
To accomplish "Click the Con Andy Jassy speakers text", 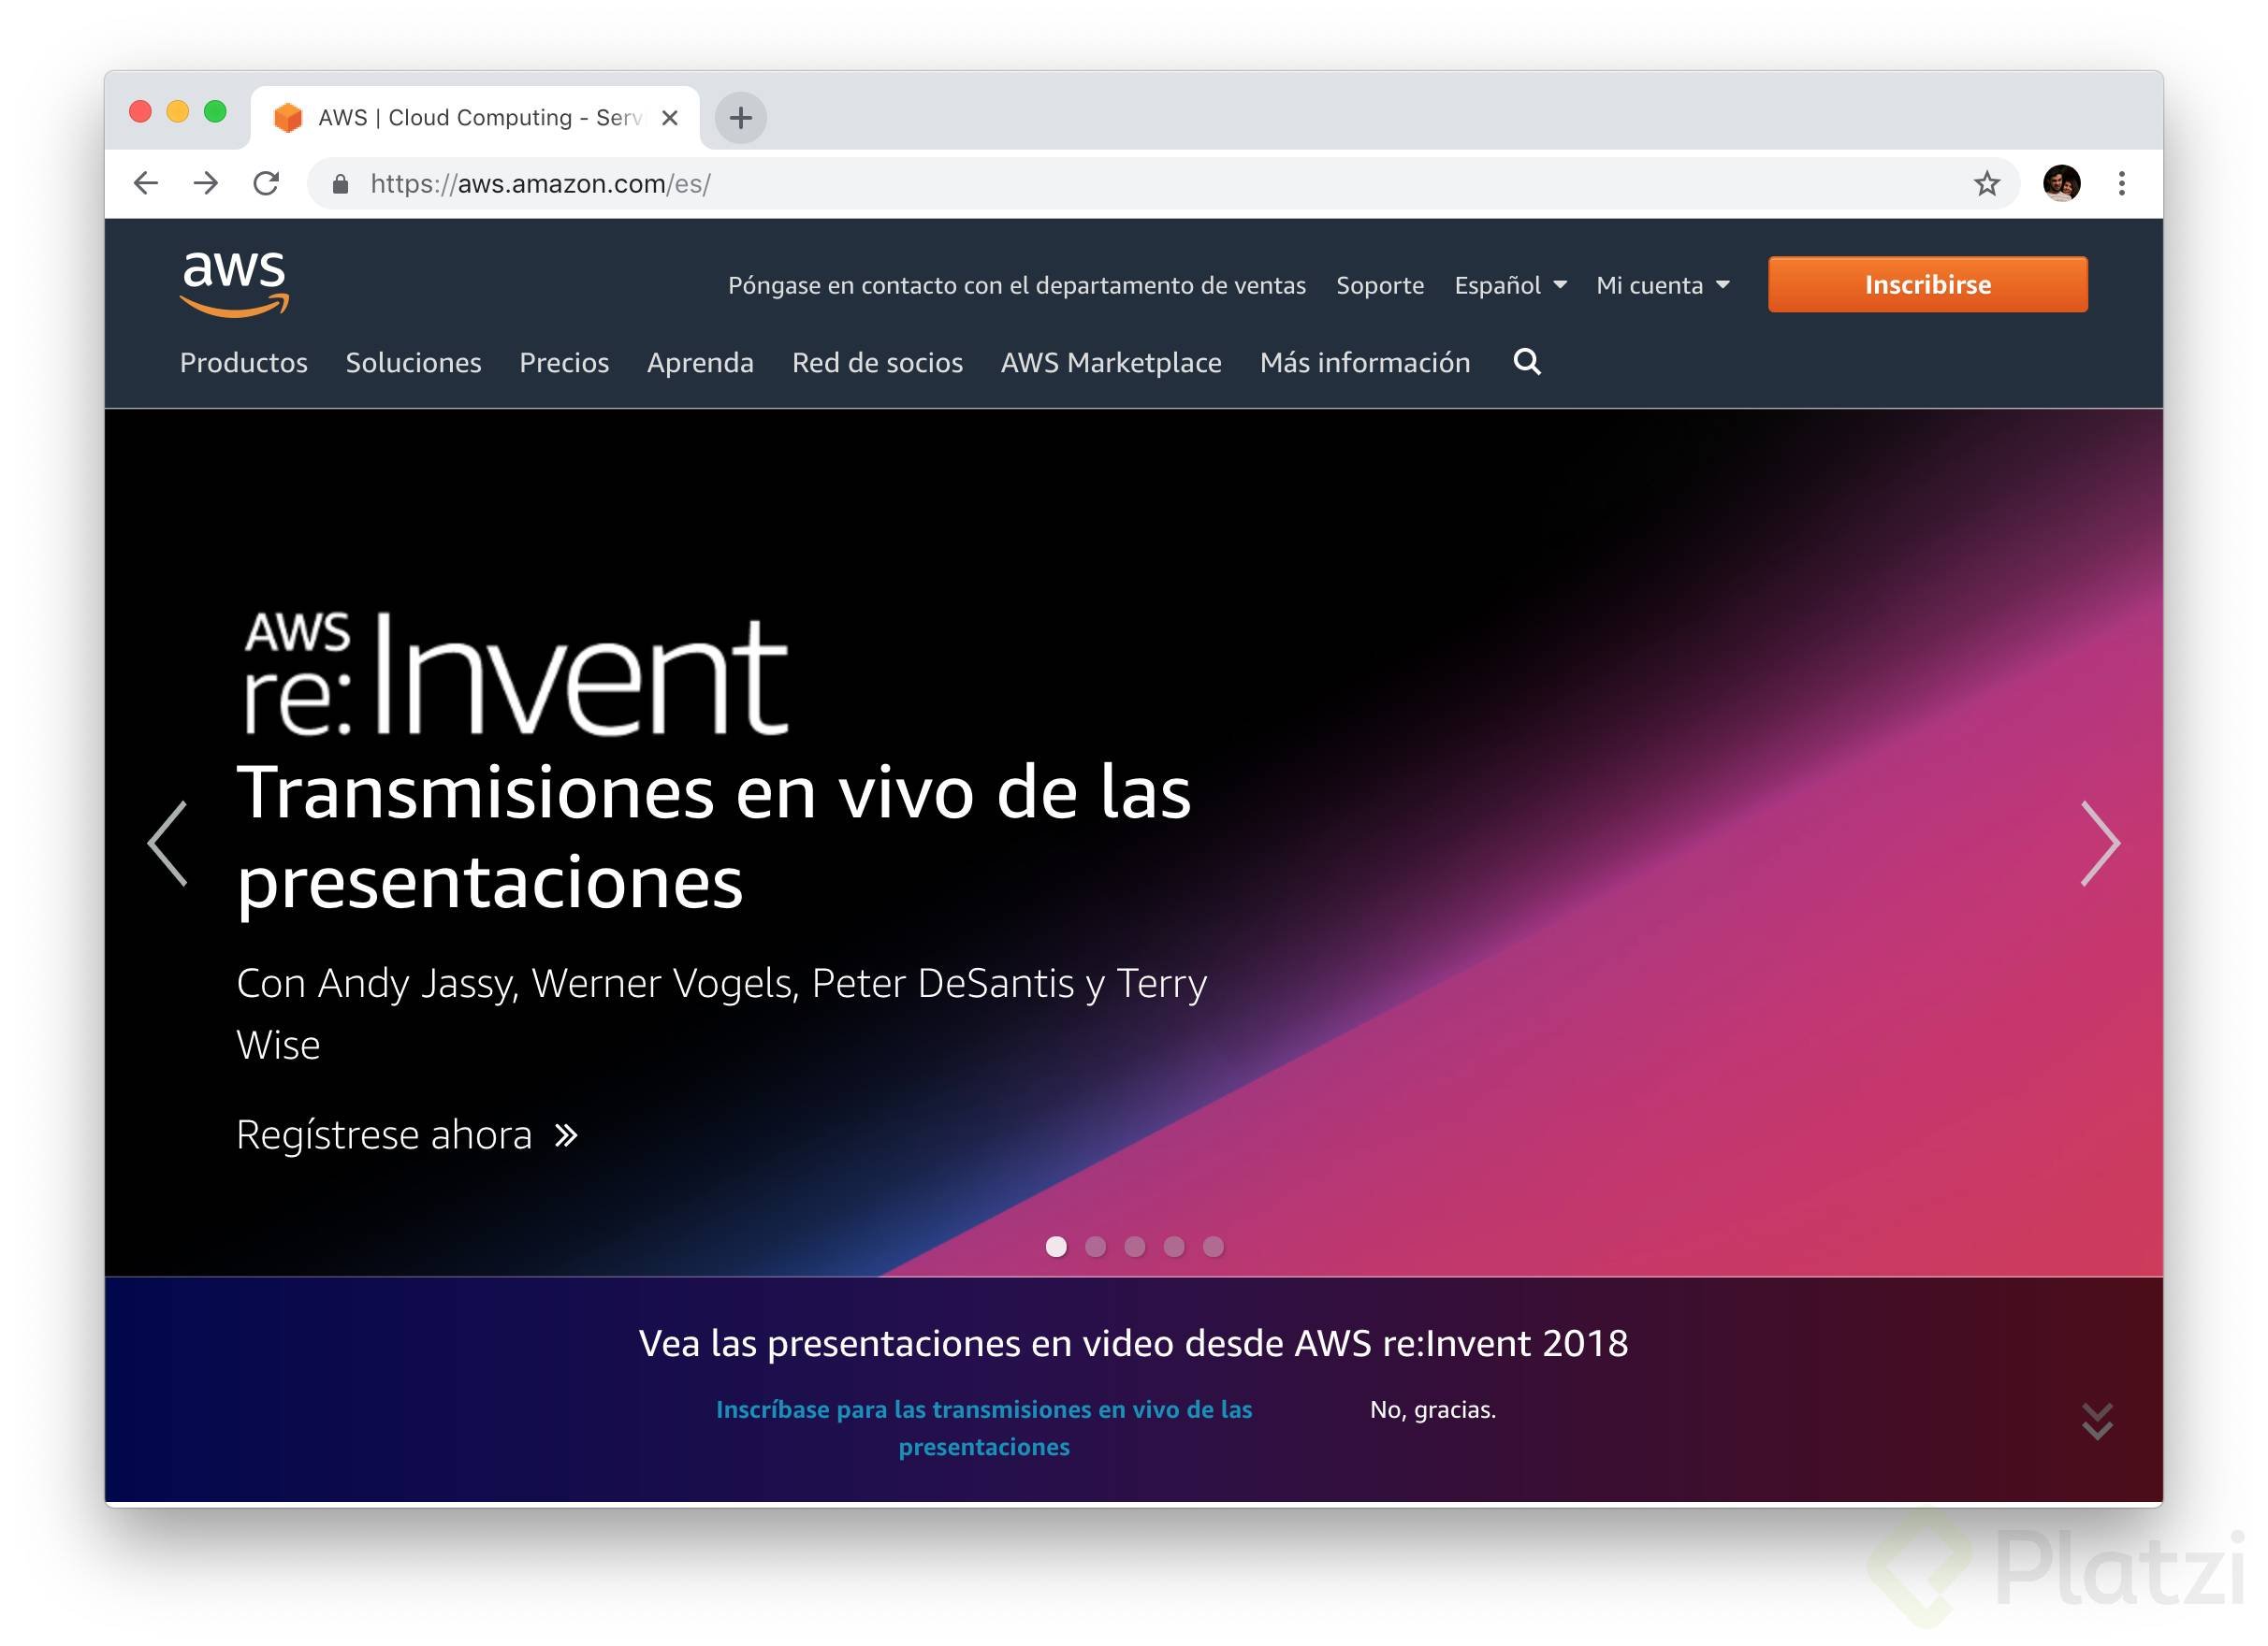I will point(721,1014).
